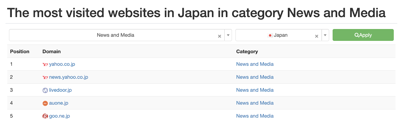Open the news.yahoo.co.jp domain link
This screenshot has height=128, width=402.
pos(69,77)
